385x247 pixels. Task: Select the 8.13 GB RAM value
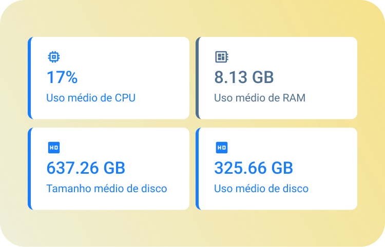click(244, 77)
